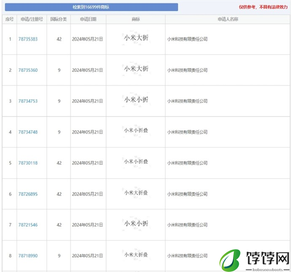Click the 申请人名称 column header
This screenshot has height=272, width=291.
pyautogui.click(x=228, y=19)
